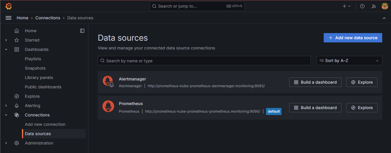The image size is (391, 153).
Task: Select Add new connection menu item
Action: [45, 124]
